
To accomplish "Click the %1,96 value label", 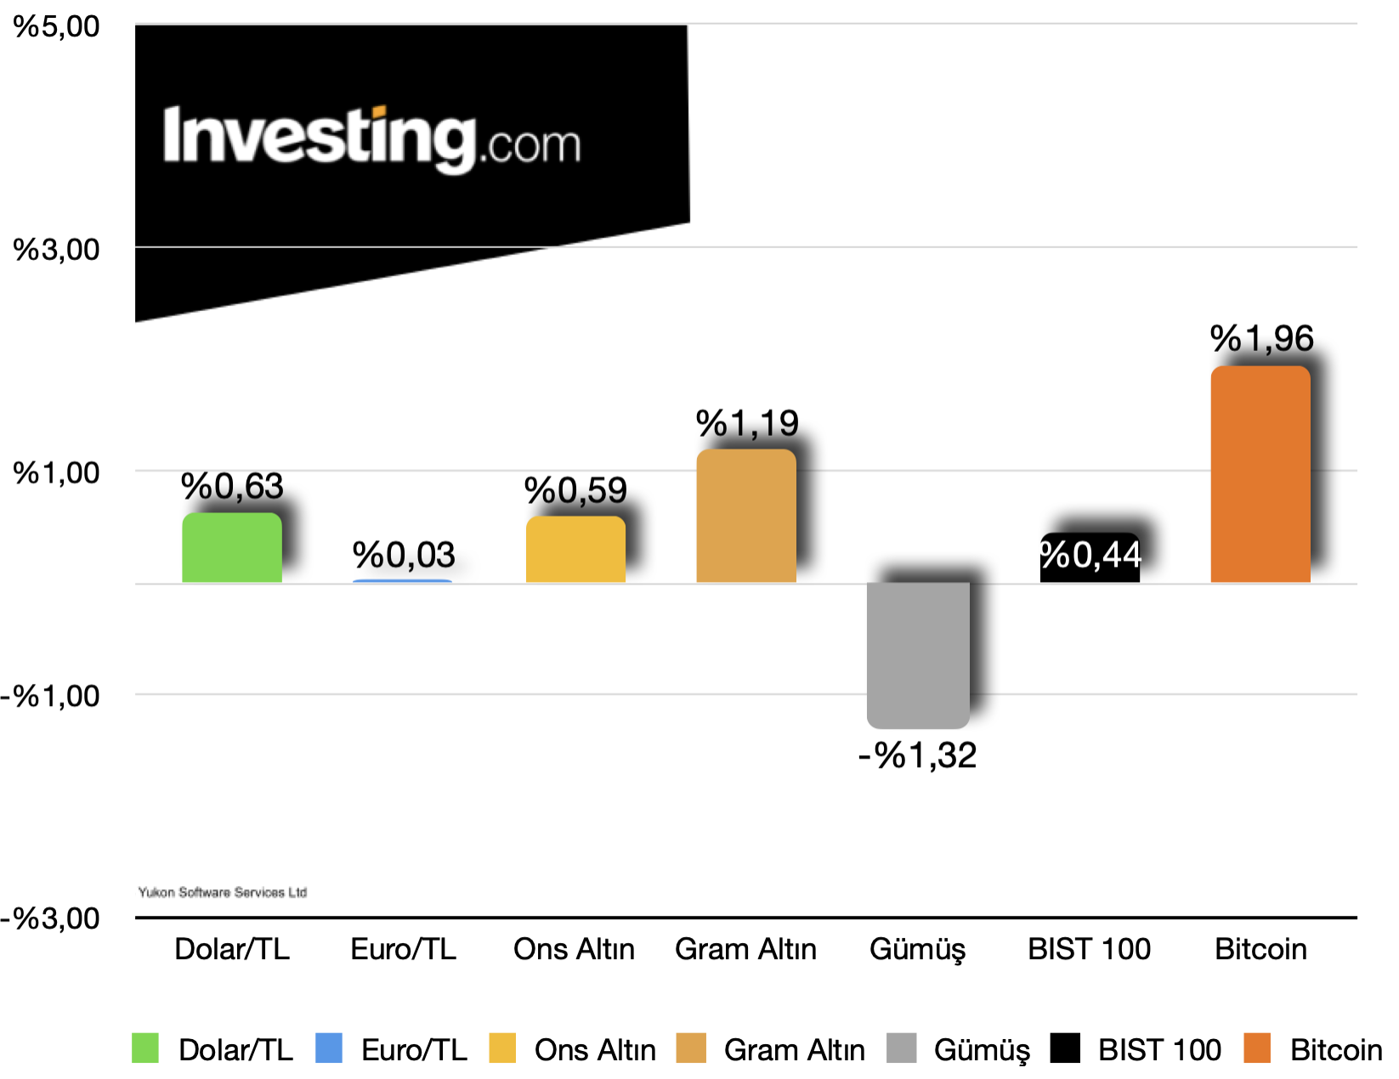I will [1262, 339].
